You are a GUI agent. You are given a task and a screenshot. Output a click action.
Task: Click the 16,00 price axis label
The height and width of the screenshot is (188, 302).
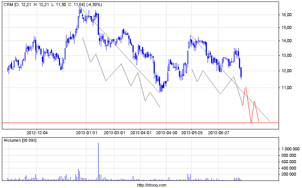click(287, 15)
